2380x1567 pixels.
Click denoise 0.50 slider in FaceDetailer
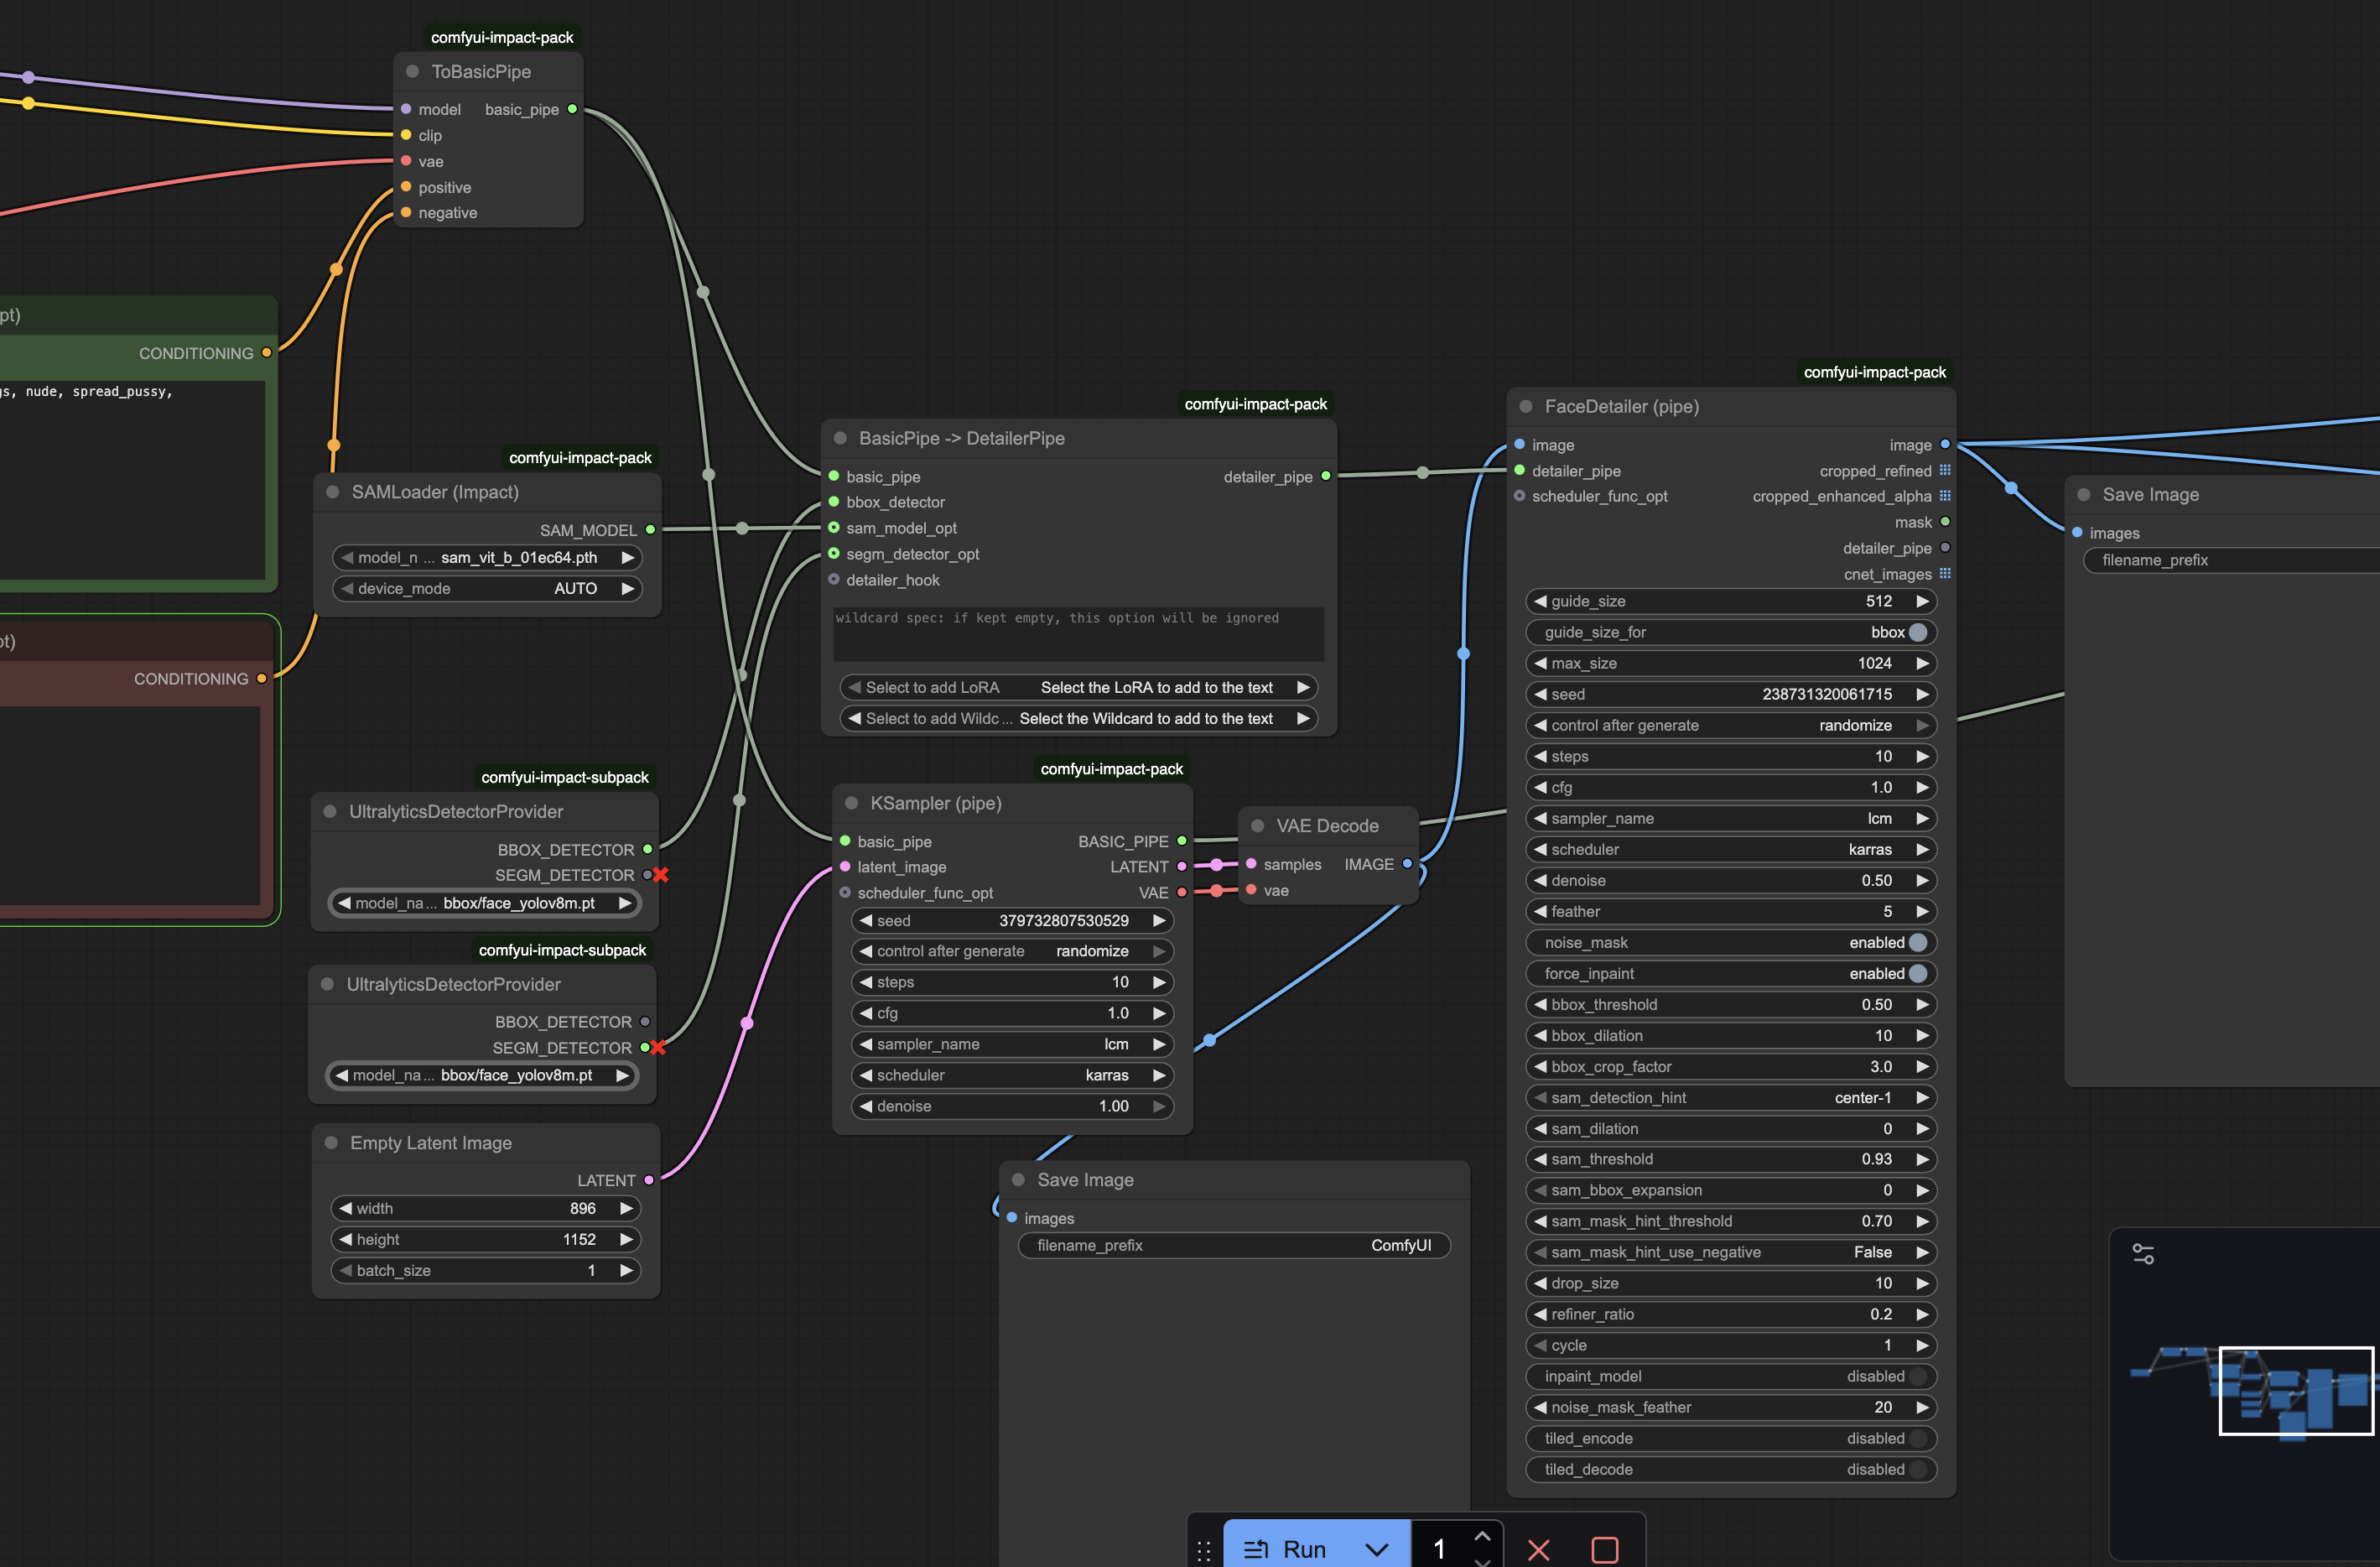[x=1730, y=880]
